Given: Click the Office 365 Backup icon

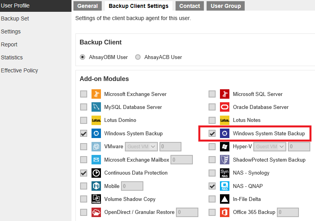Looking at the screenshot, I should pos(225,212).
